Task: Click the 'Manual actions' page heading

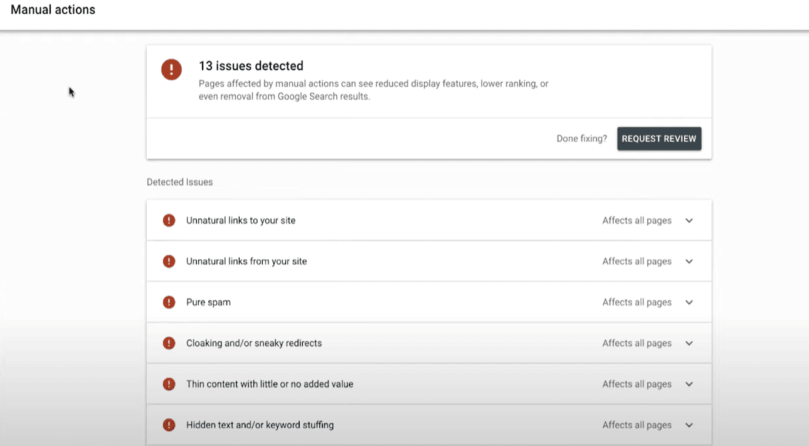Action: (x=53, y=9)
